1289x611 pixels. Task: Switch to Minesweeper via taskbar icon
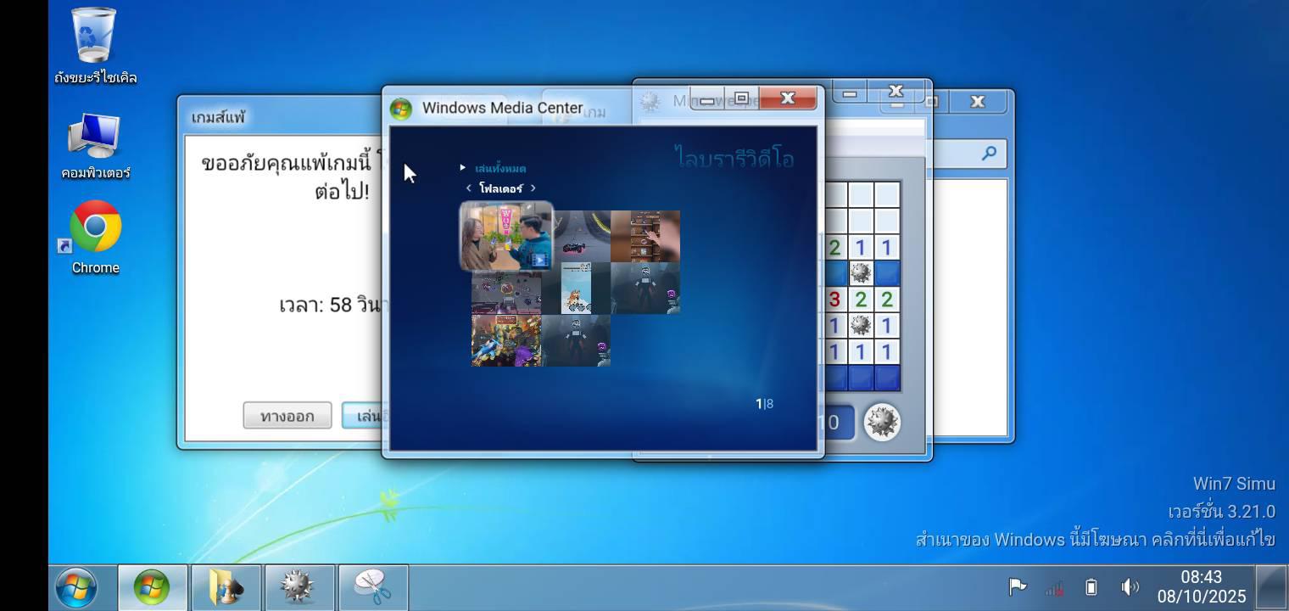(299, 587)
